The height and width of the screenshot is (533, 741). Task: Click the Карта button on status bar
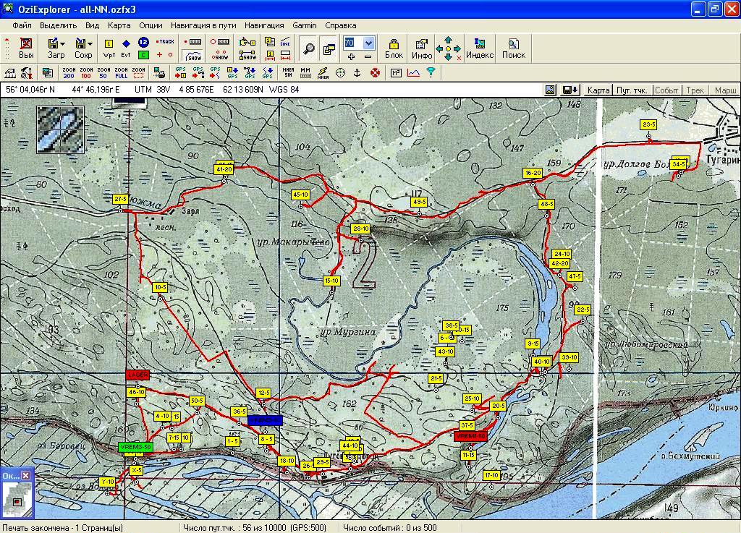pos(598,90)
